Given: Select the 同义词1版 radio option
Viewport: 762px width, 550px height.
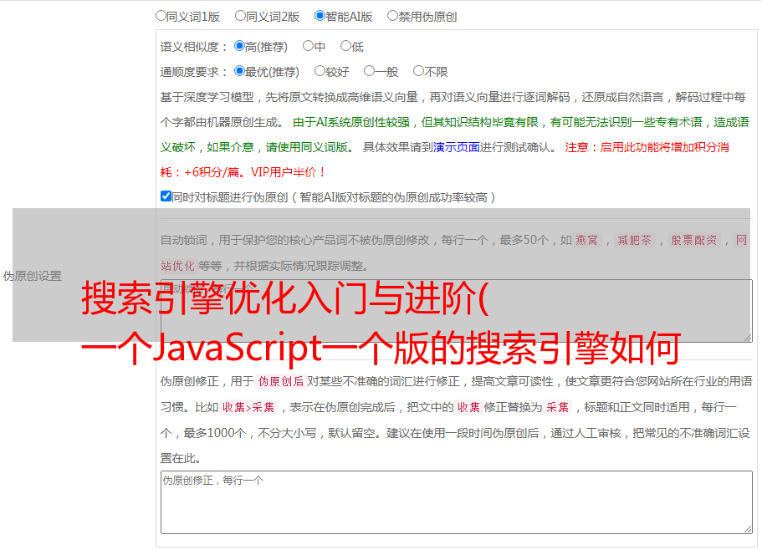Looking at the screenshot, I should pos(161,16).
